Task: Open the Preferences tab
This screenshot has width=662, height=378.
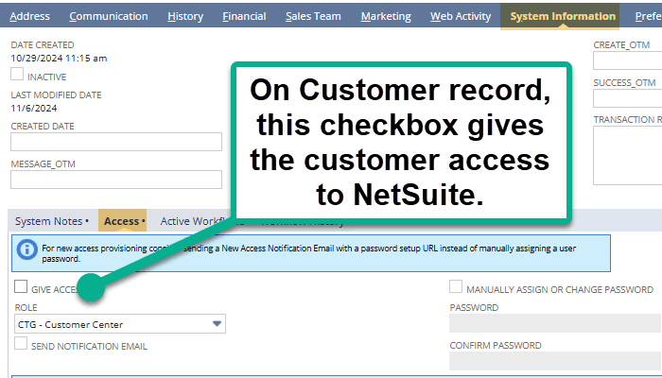Action: pyautogui.click(x=648, y=16)
